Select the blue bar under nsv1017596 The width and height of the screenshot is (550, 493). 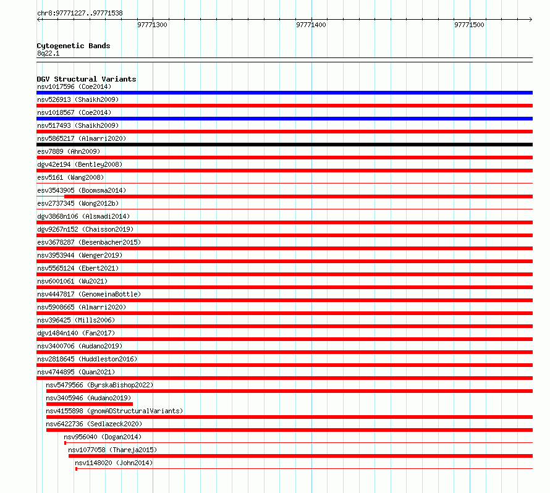284,93
